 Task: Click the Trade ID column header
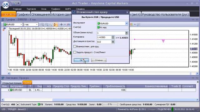pyautogui.click(x=175, y=86)
